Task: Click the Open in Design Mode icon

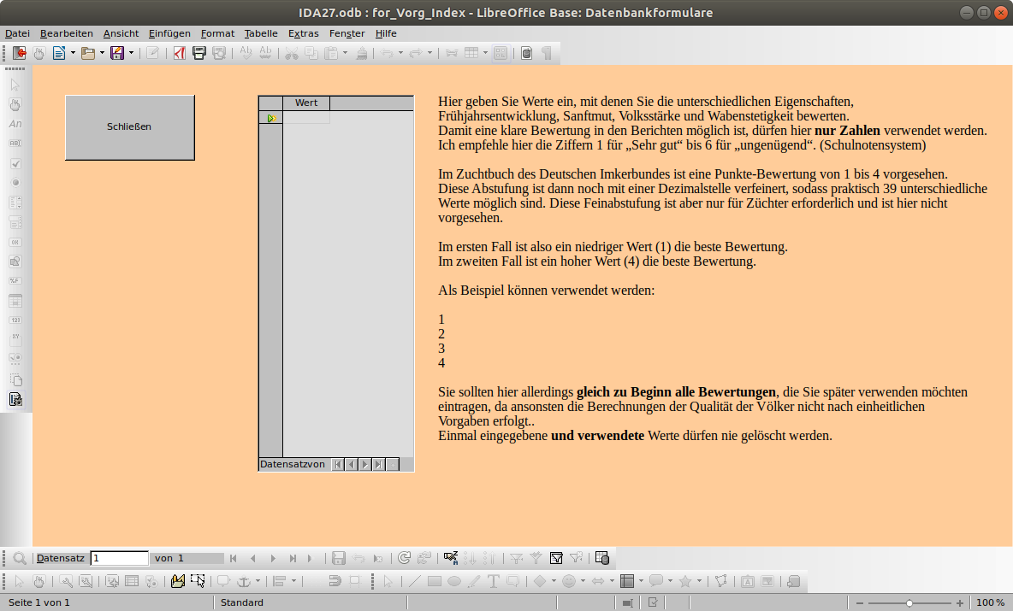Action: [177, 581]
